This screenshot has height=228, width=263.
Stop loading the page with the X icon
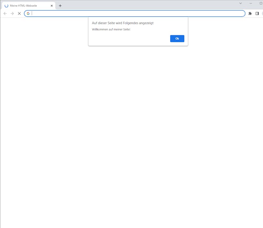19,13
